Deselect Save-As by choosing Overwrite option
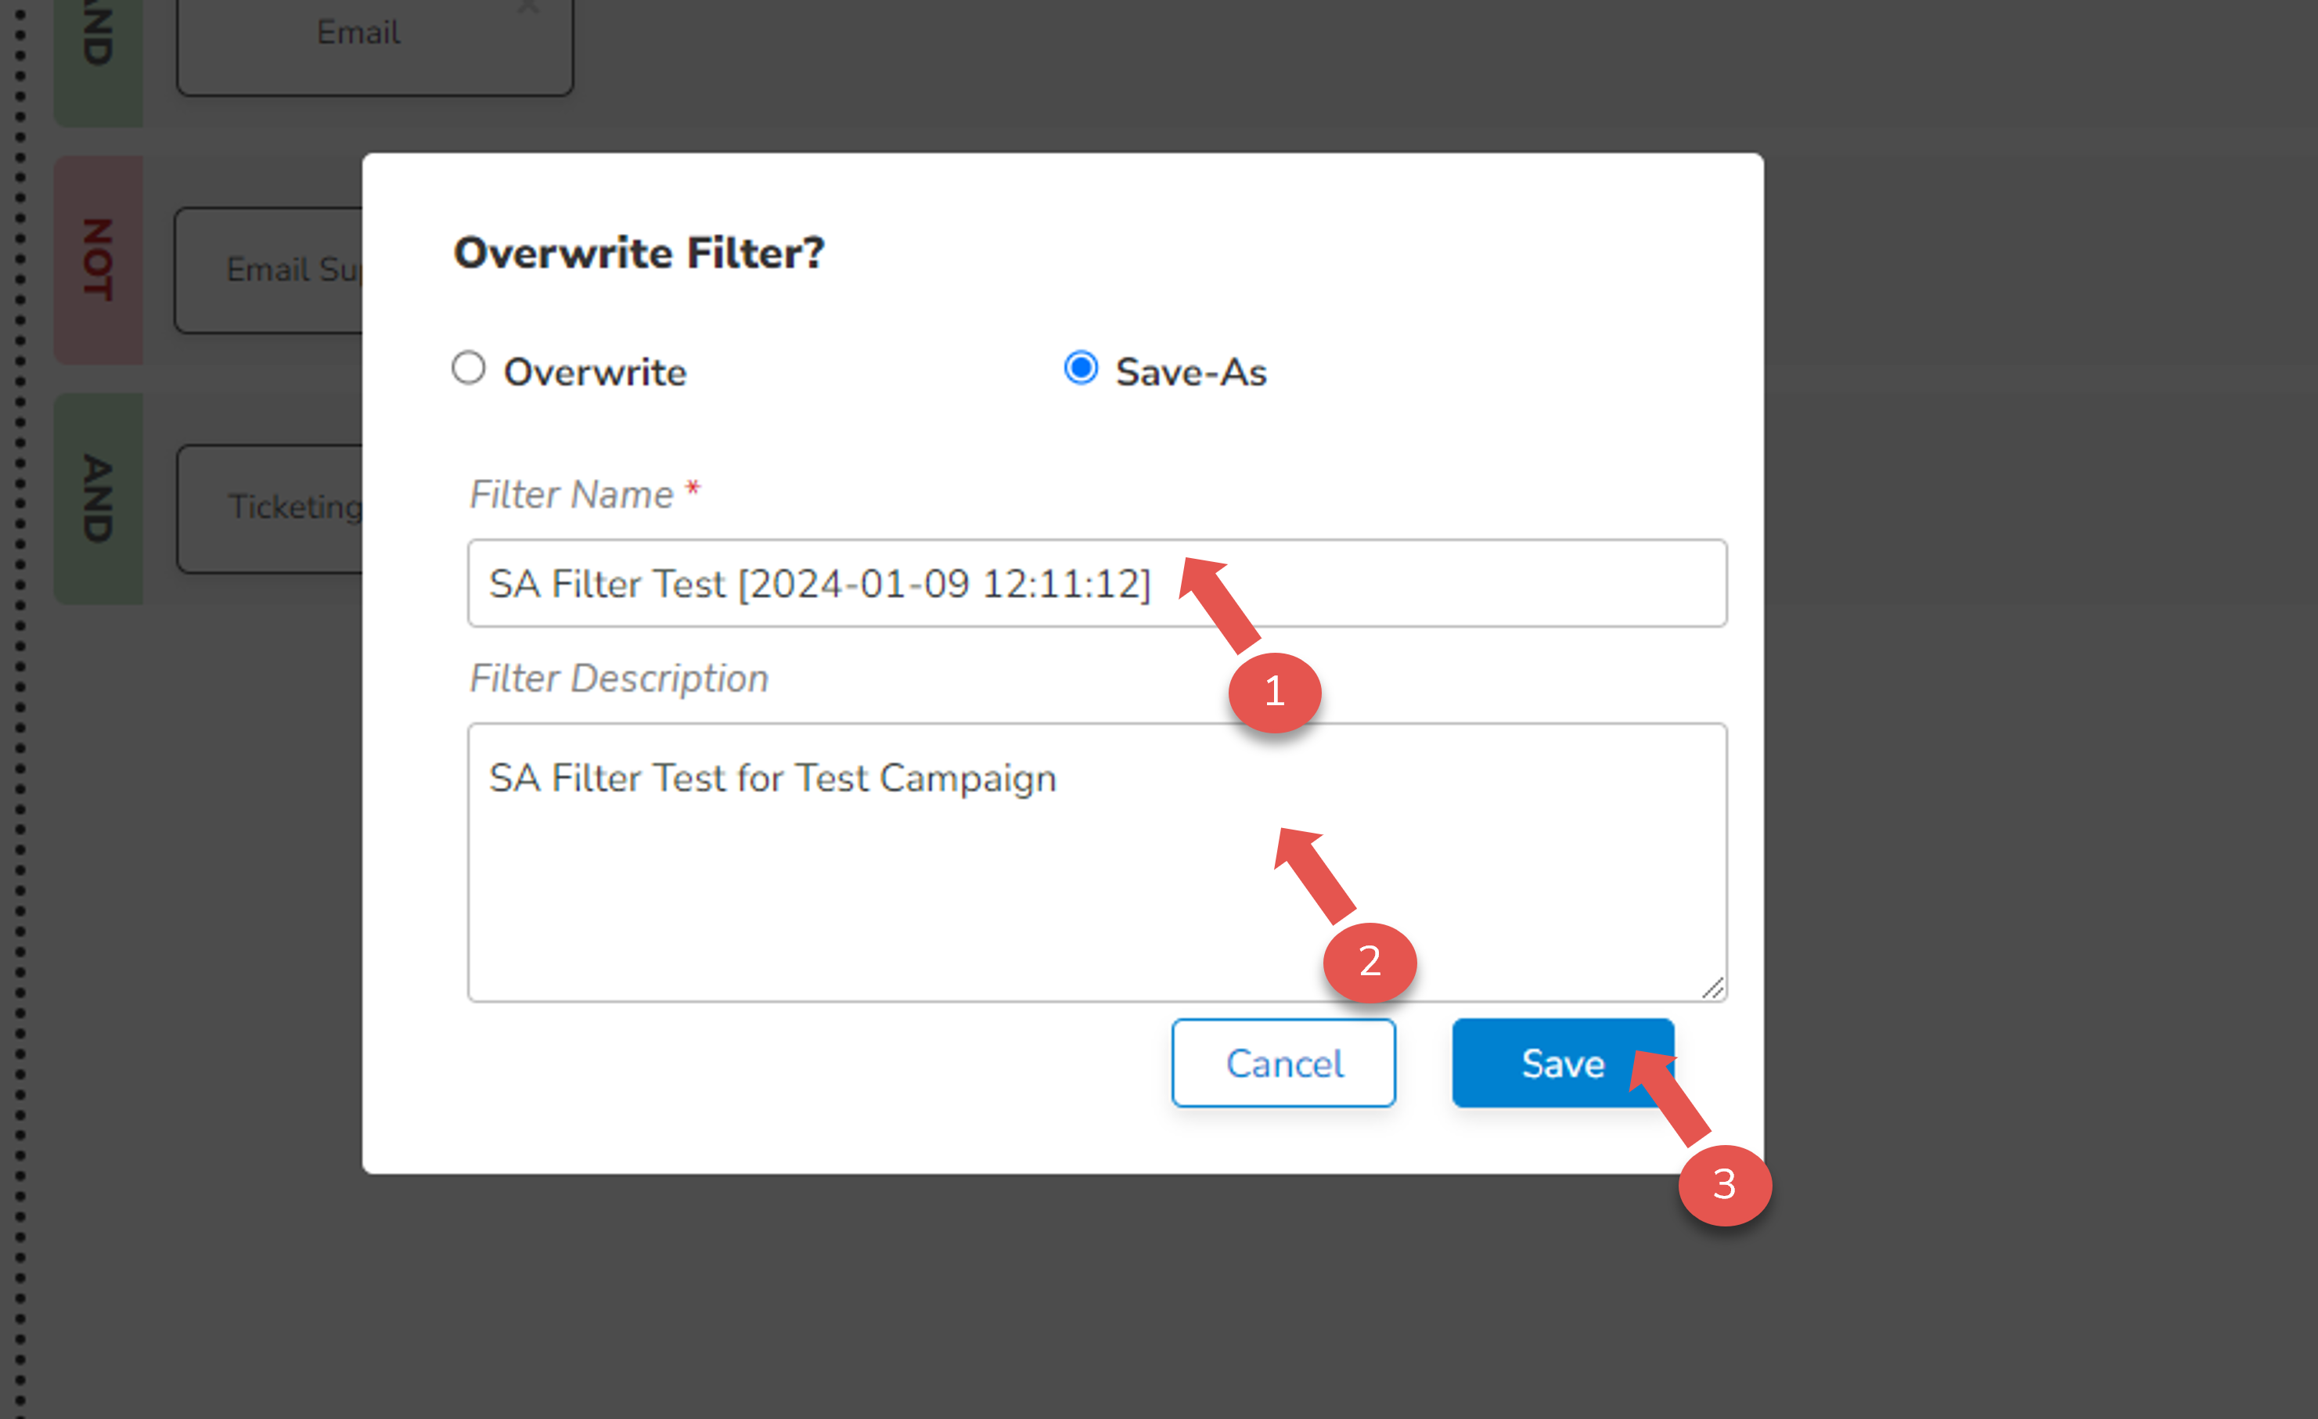2318x1419 pixels. point(469,369)
